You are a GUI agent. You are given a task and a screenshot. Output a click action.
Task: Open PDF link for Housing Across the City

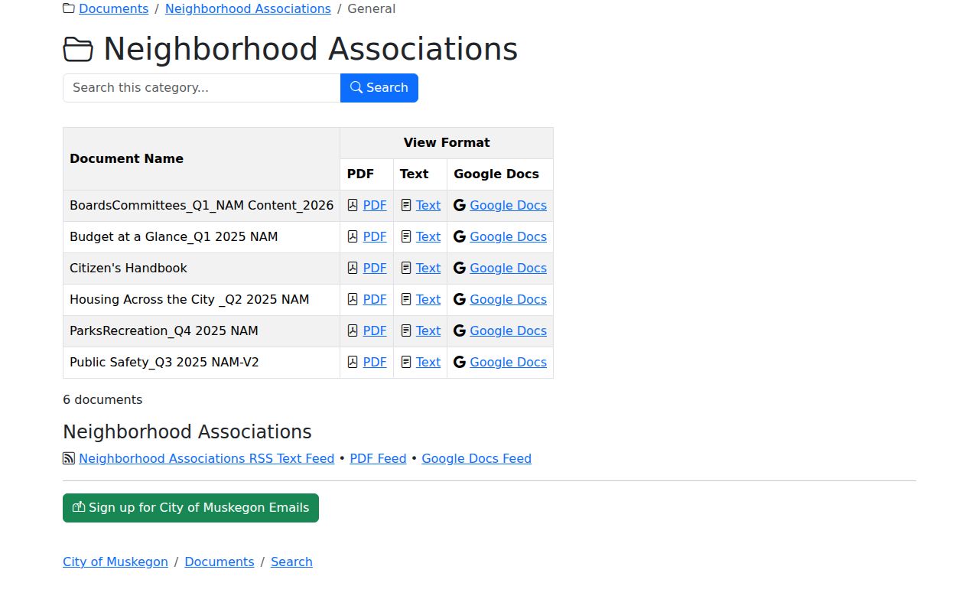click(x=375, y=299)
